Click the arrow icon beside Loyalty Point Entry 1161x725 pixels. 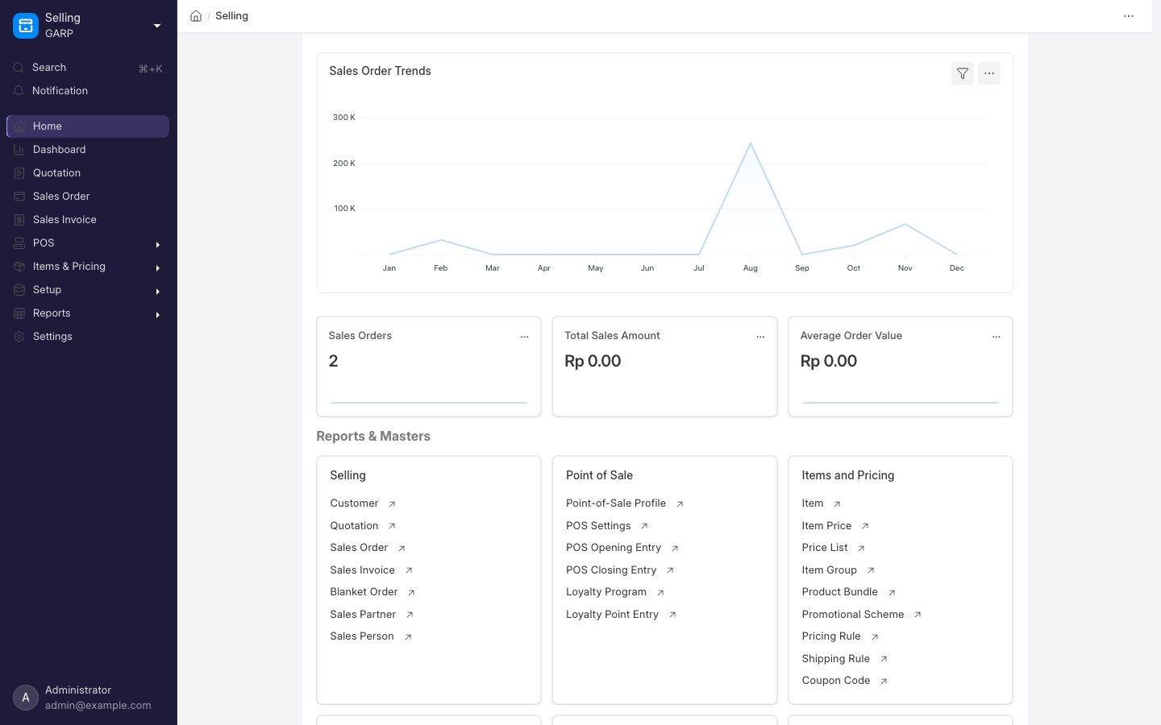point(672,615)
